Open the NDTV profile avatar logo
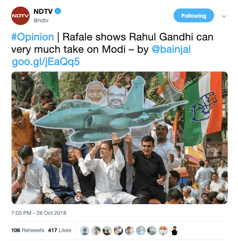The width and height of the screenshot is (238, 241). (20, 16)
